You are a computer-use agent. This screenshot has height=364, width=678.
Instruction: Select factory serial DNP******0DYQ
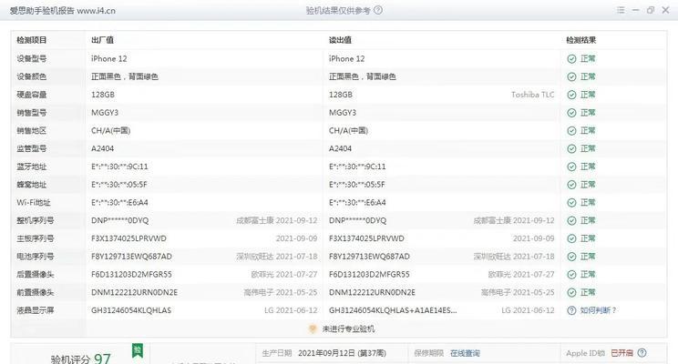point(119,220)
